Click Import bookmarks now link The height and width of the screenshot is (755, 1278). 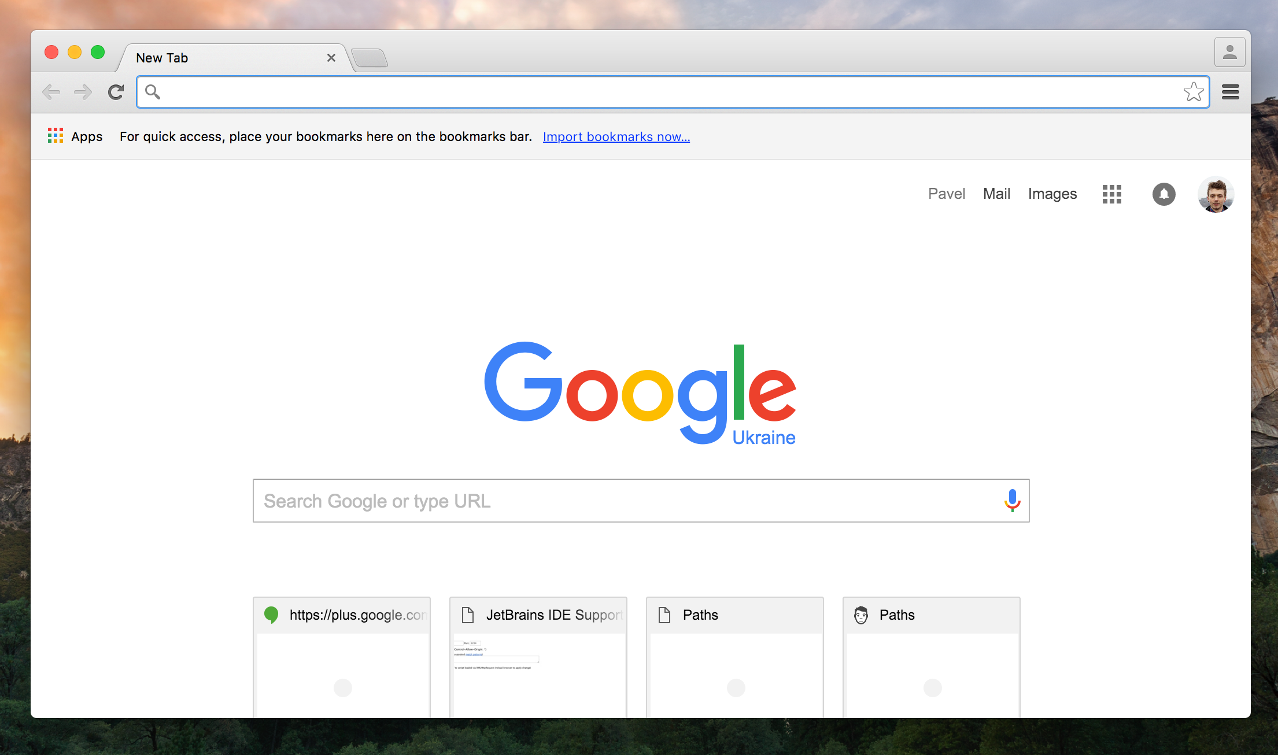pos(616,136)
